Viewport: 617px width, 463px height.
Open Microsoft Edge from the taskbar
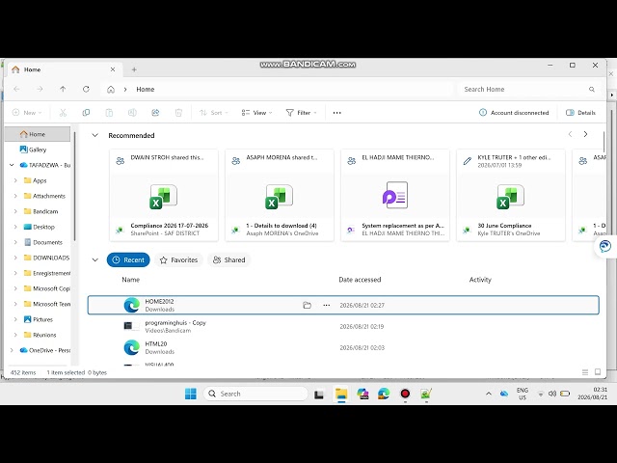point(384,394)
